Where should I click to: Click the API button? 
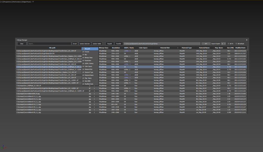point(206,44)
